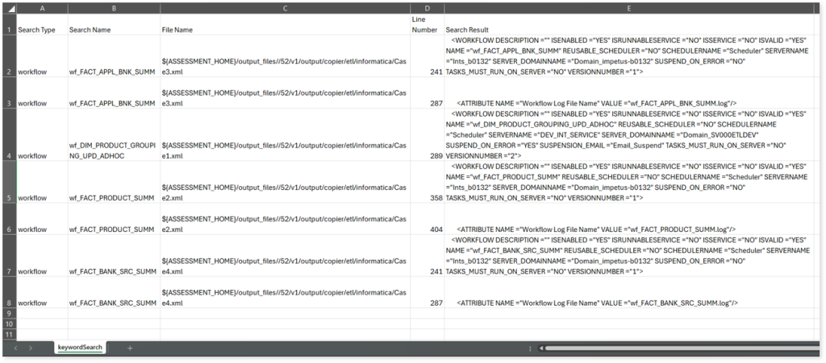Click the horizontal scrollbar track

click(678, 349)
